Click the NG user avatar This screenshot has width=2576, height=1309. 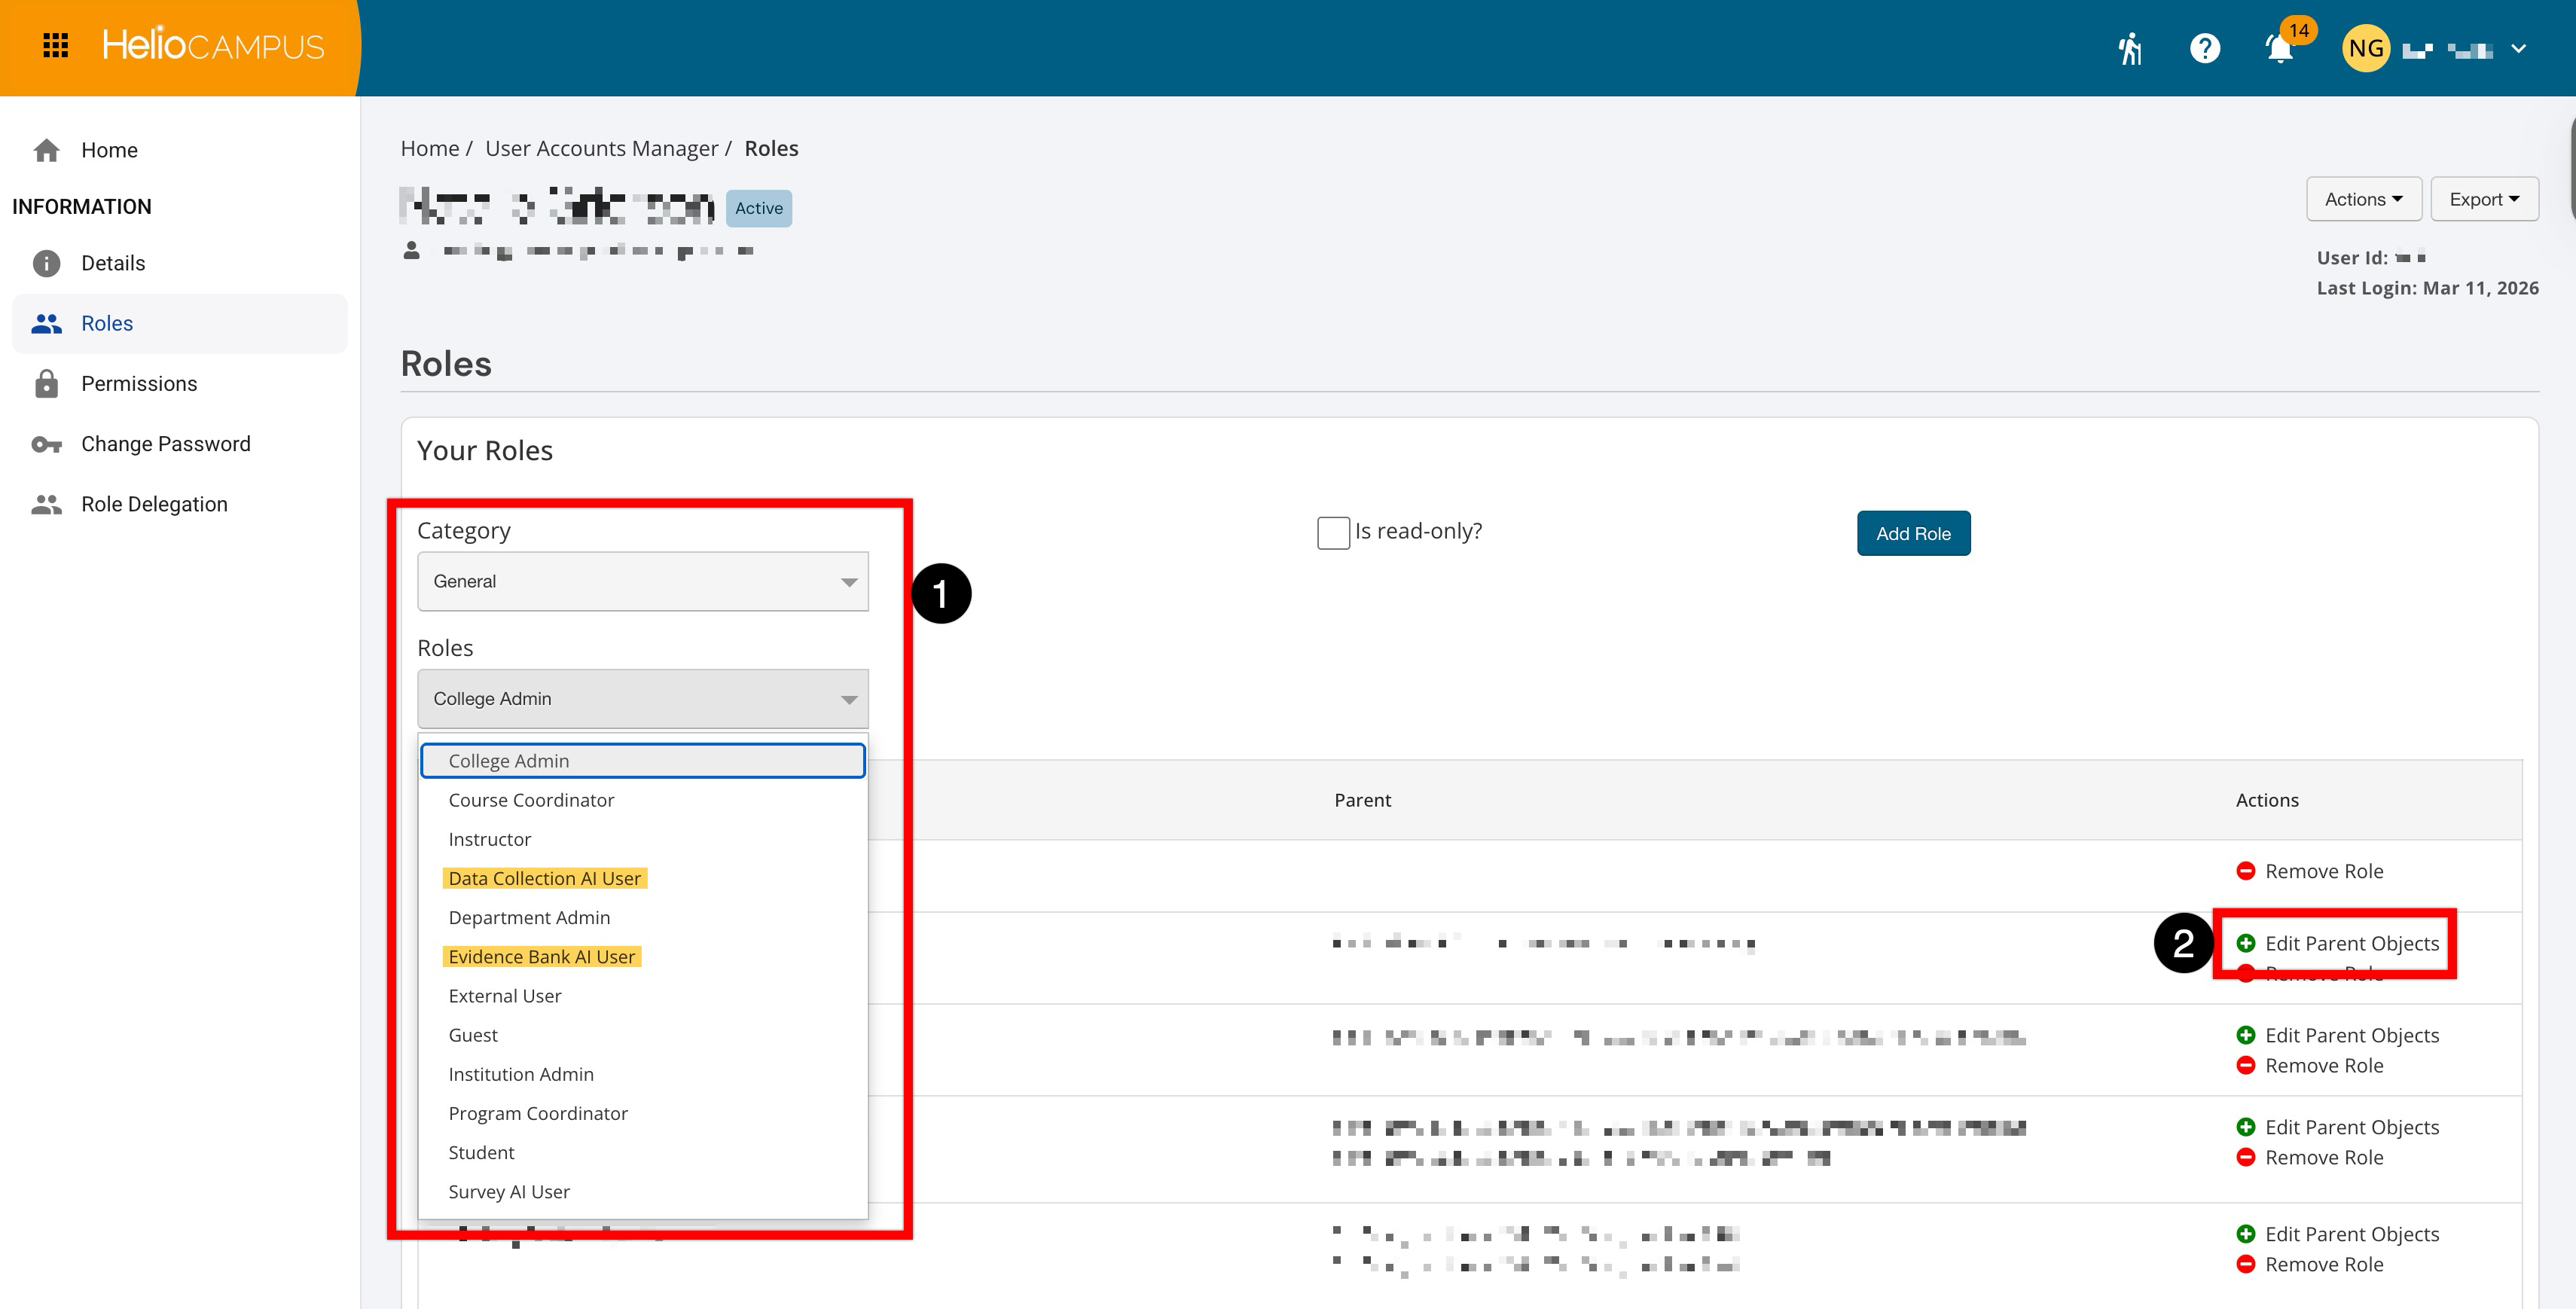tap(2366, 48)
